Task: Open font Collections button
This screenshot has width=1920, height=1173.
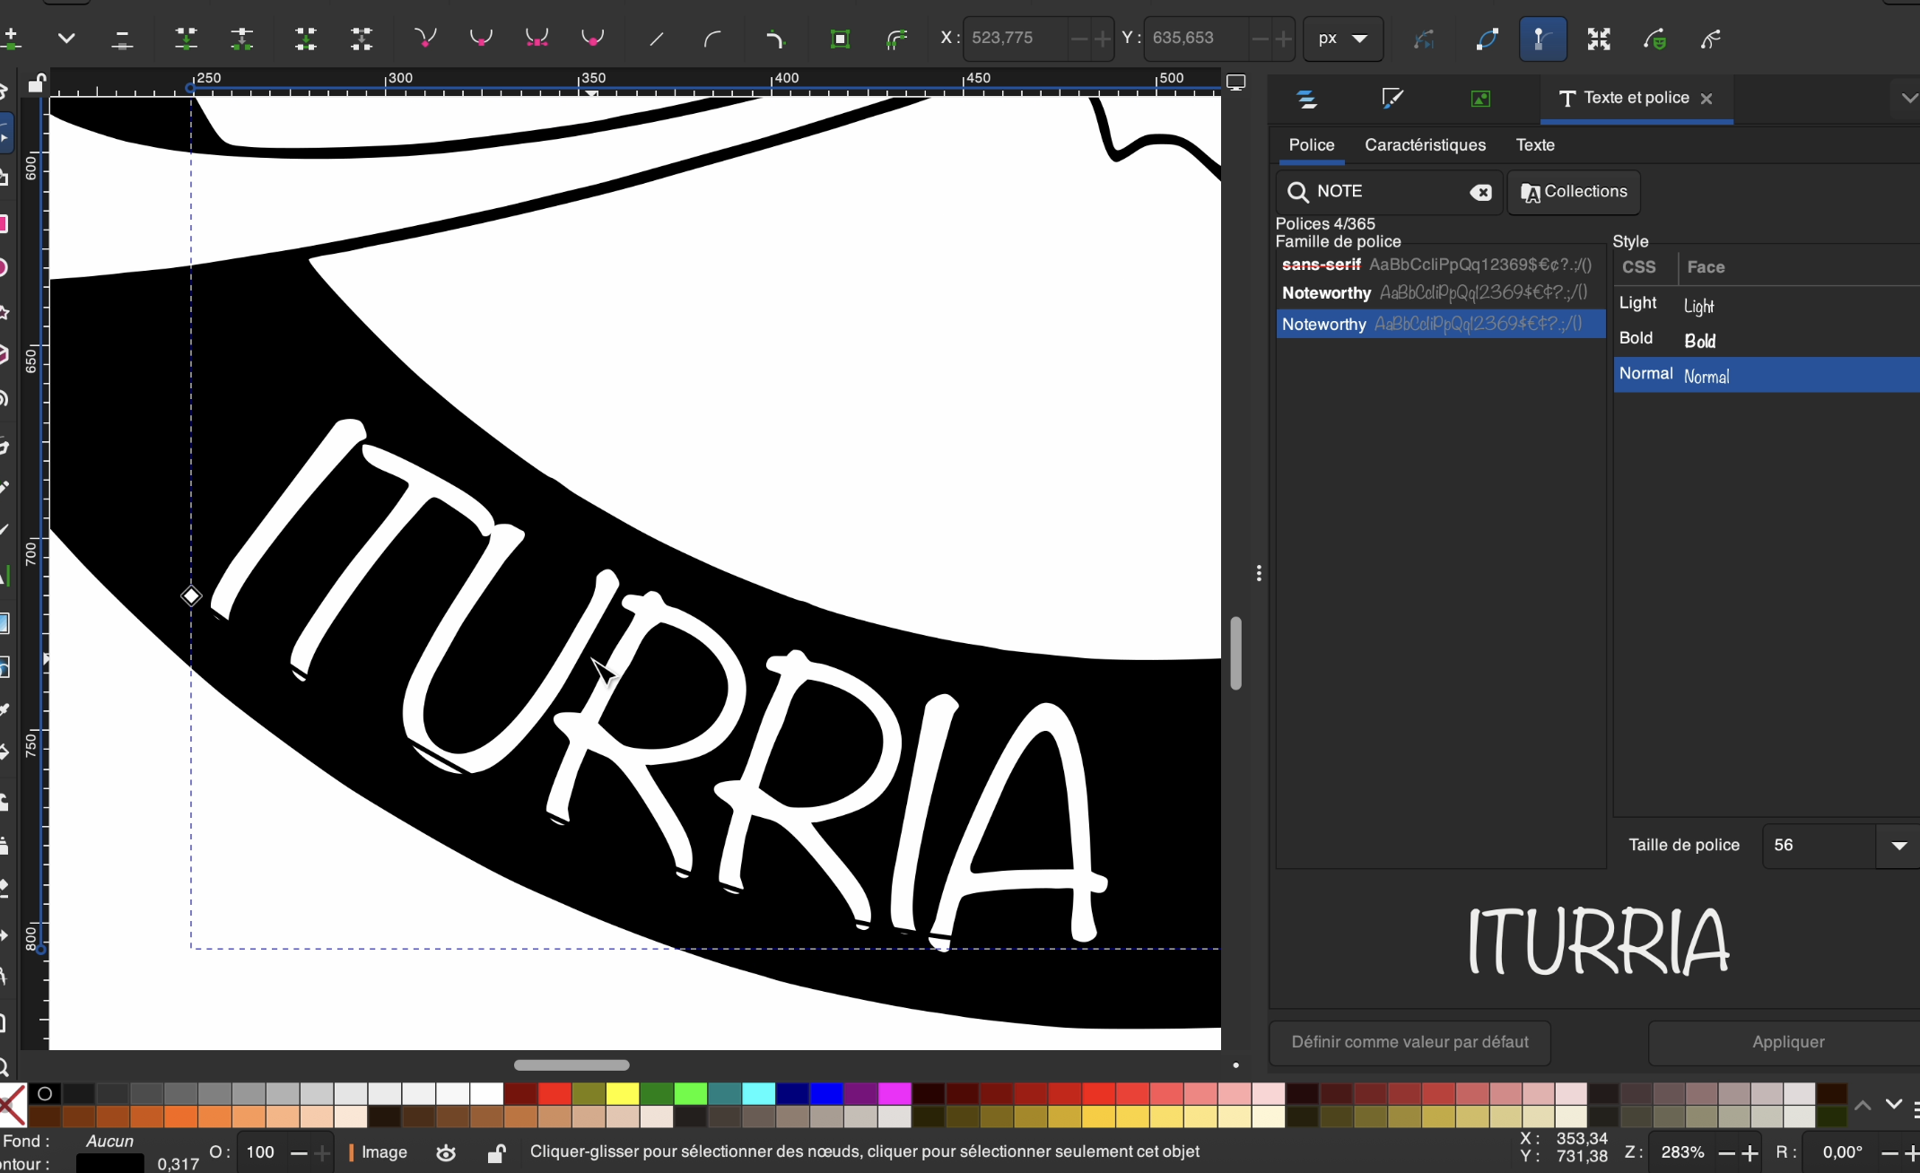Action: (1574, 192)
